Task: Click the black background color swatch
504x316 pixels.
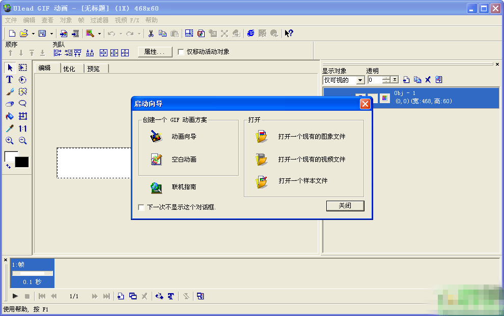Action: pyautogui.click(x=22, y=162)
